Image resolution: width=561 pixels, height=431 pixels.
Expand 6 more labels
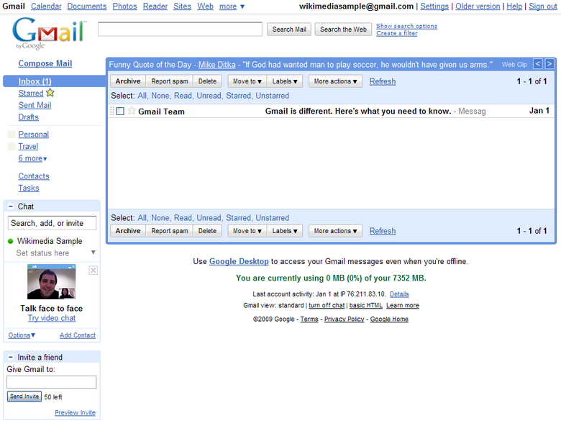click(x=32, y=158)
